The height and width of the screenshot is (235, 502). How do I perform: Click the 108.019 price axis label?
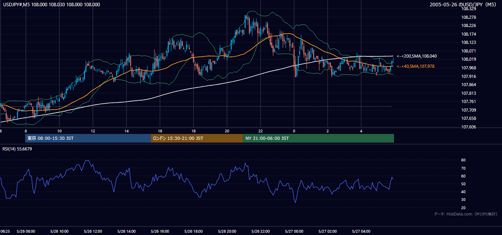pyautogui.click(x=469, y=60)
